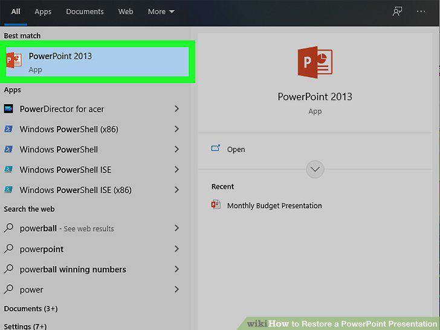Click the Windows PowerShell (x86) icon
Screen dimensions: 440x330
coord(8,129)
